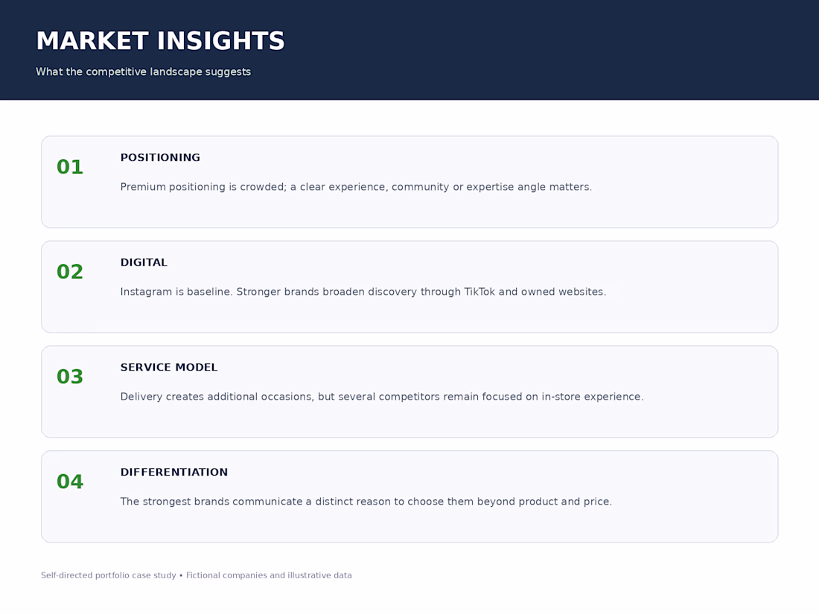Viewport: 819px width, 614px height.
Task: Select the SERVICE MODEL heading
Action: (x=169, y=368)
